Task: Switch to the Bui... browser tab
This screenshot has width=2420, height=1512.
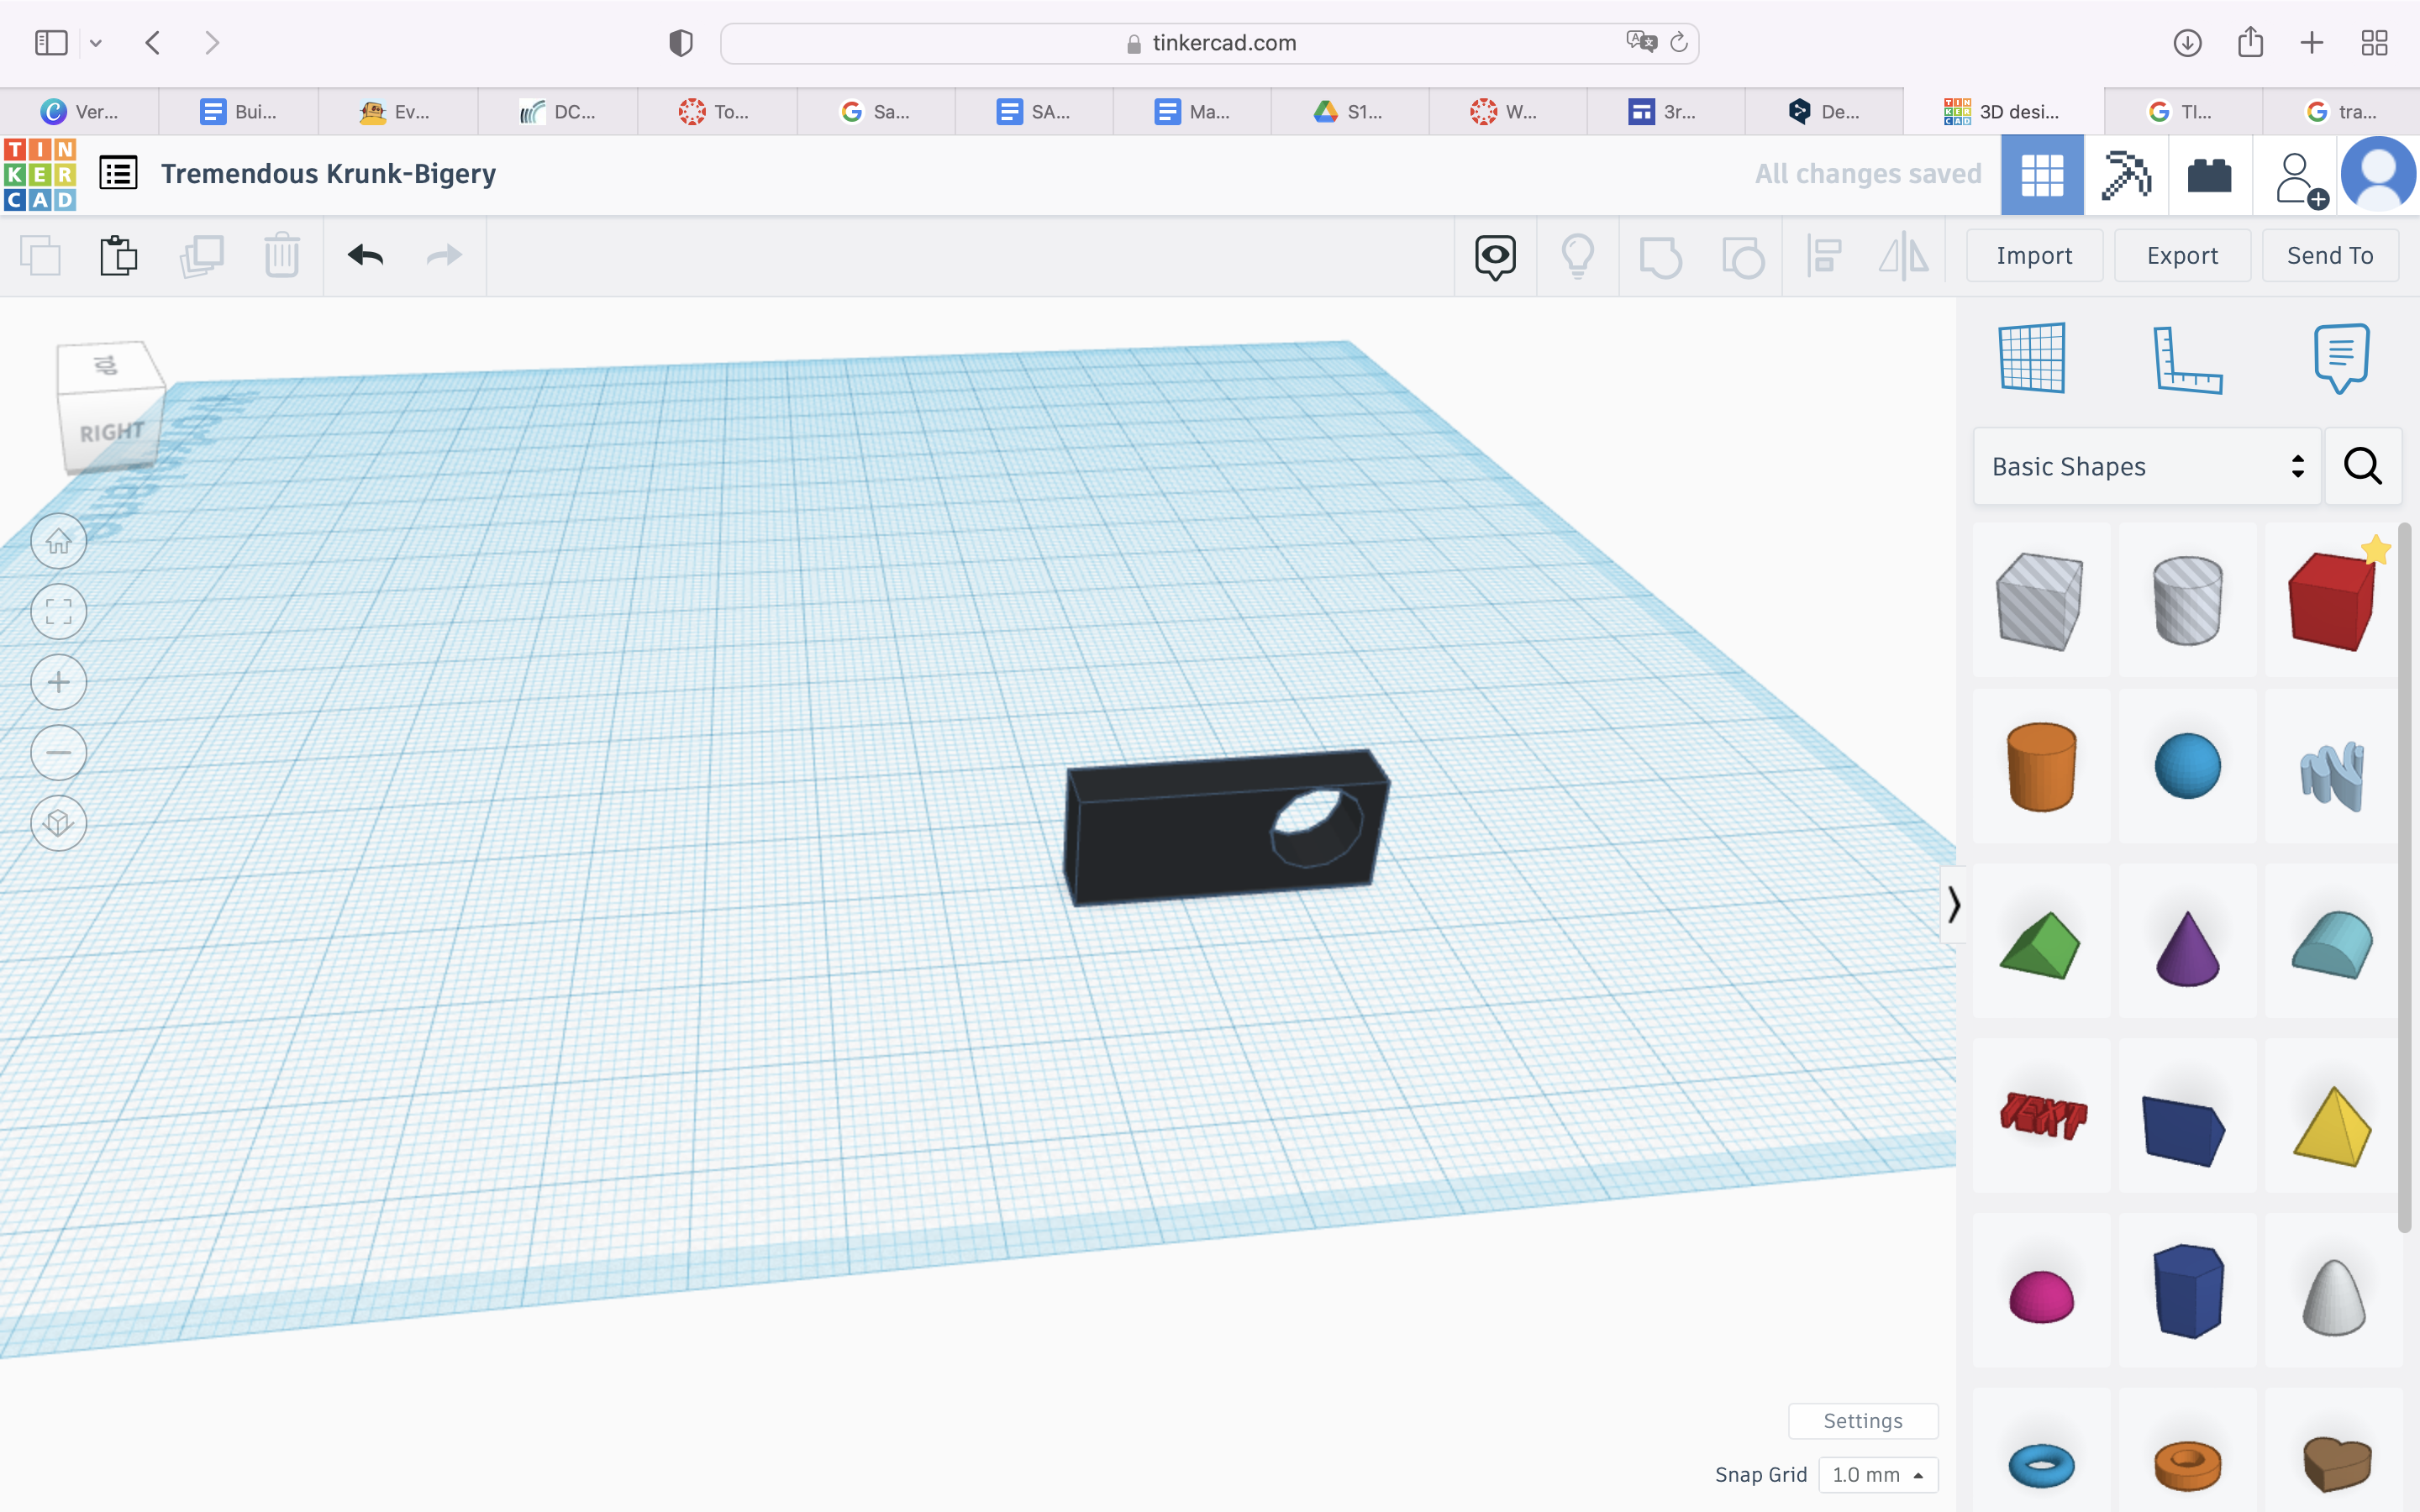Action: tap(238, 111)
